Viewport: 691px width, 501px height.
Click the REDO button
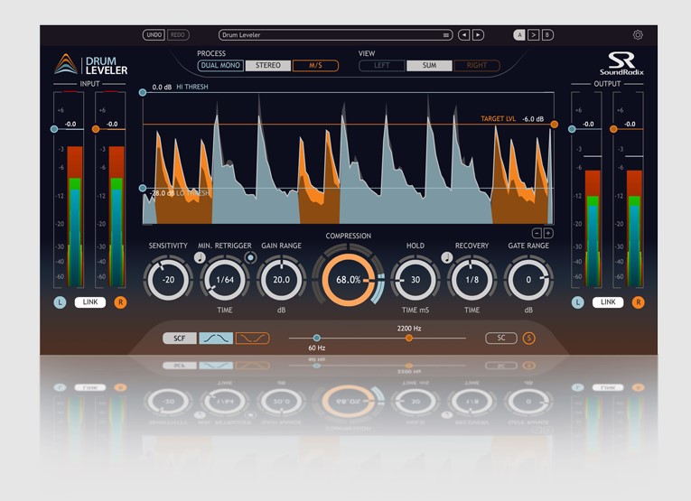click(x=178, y=35)
